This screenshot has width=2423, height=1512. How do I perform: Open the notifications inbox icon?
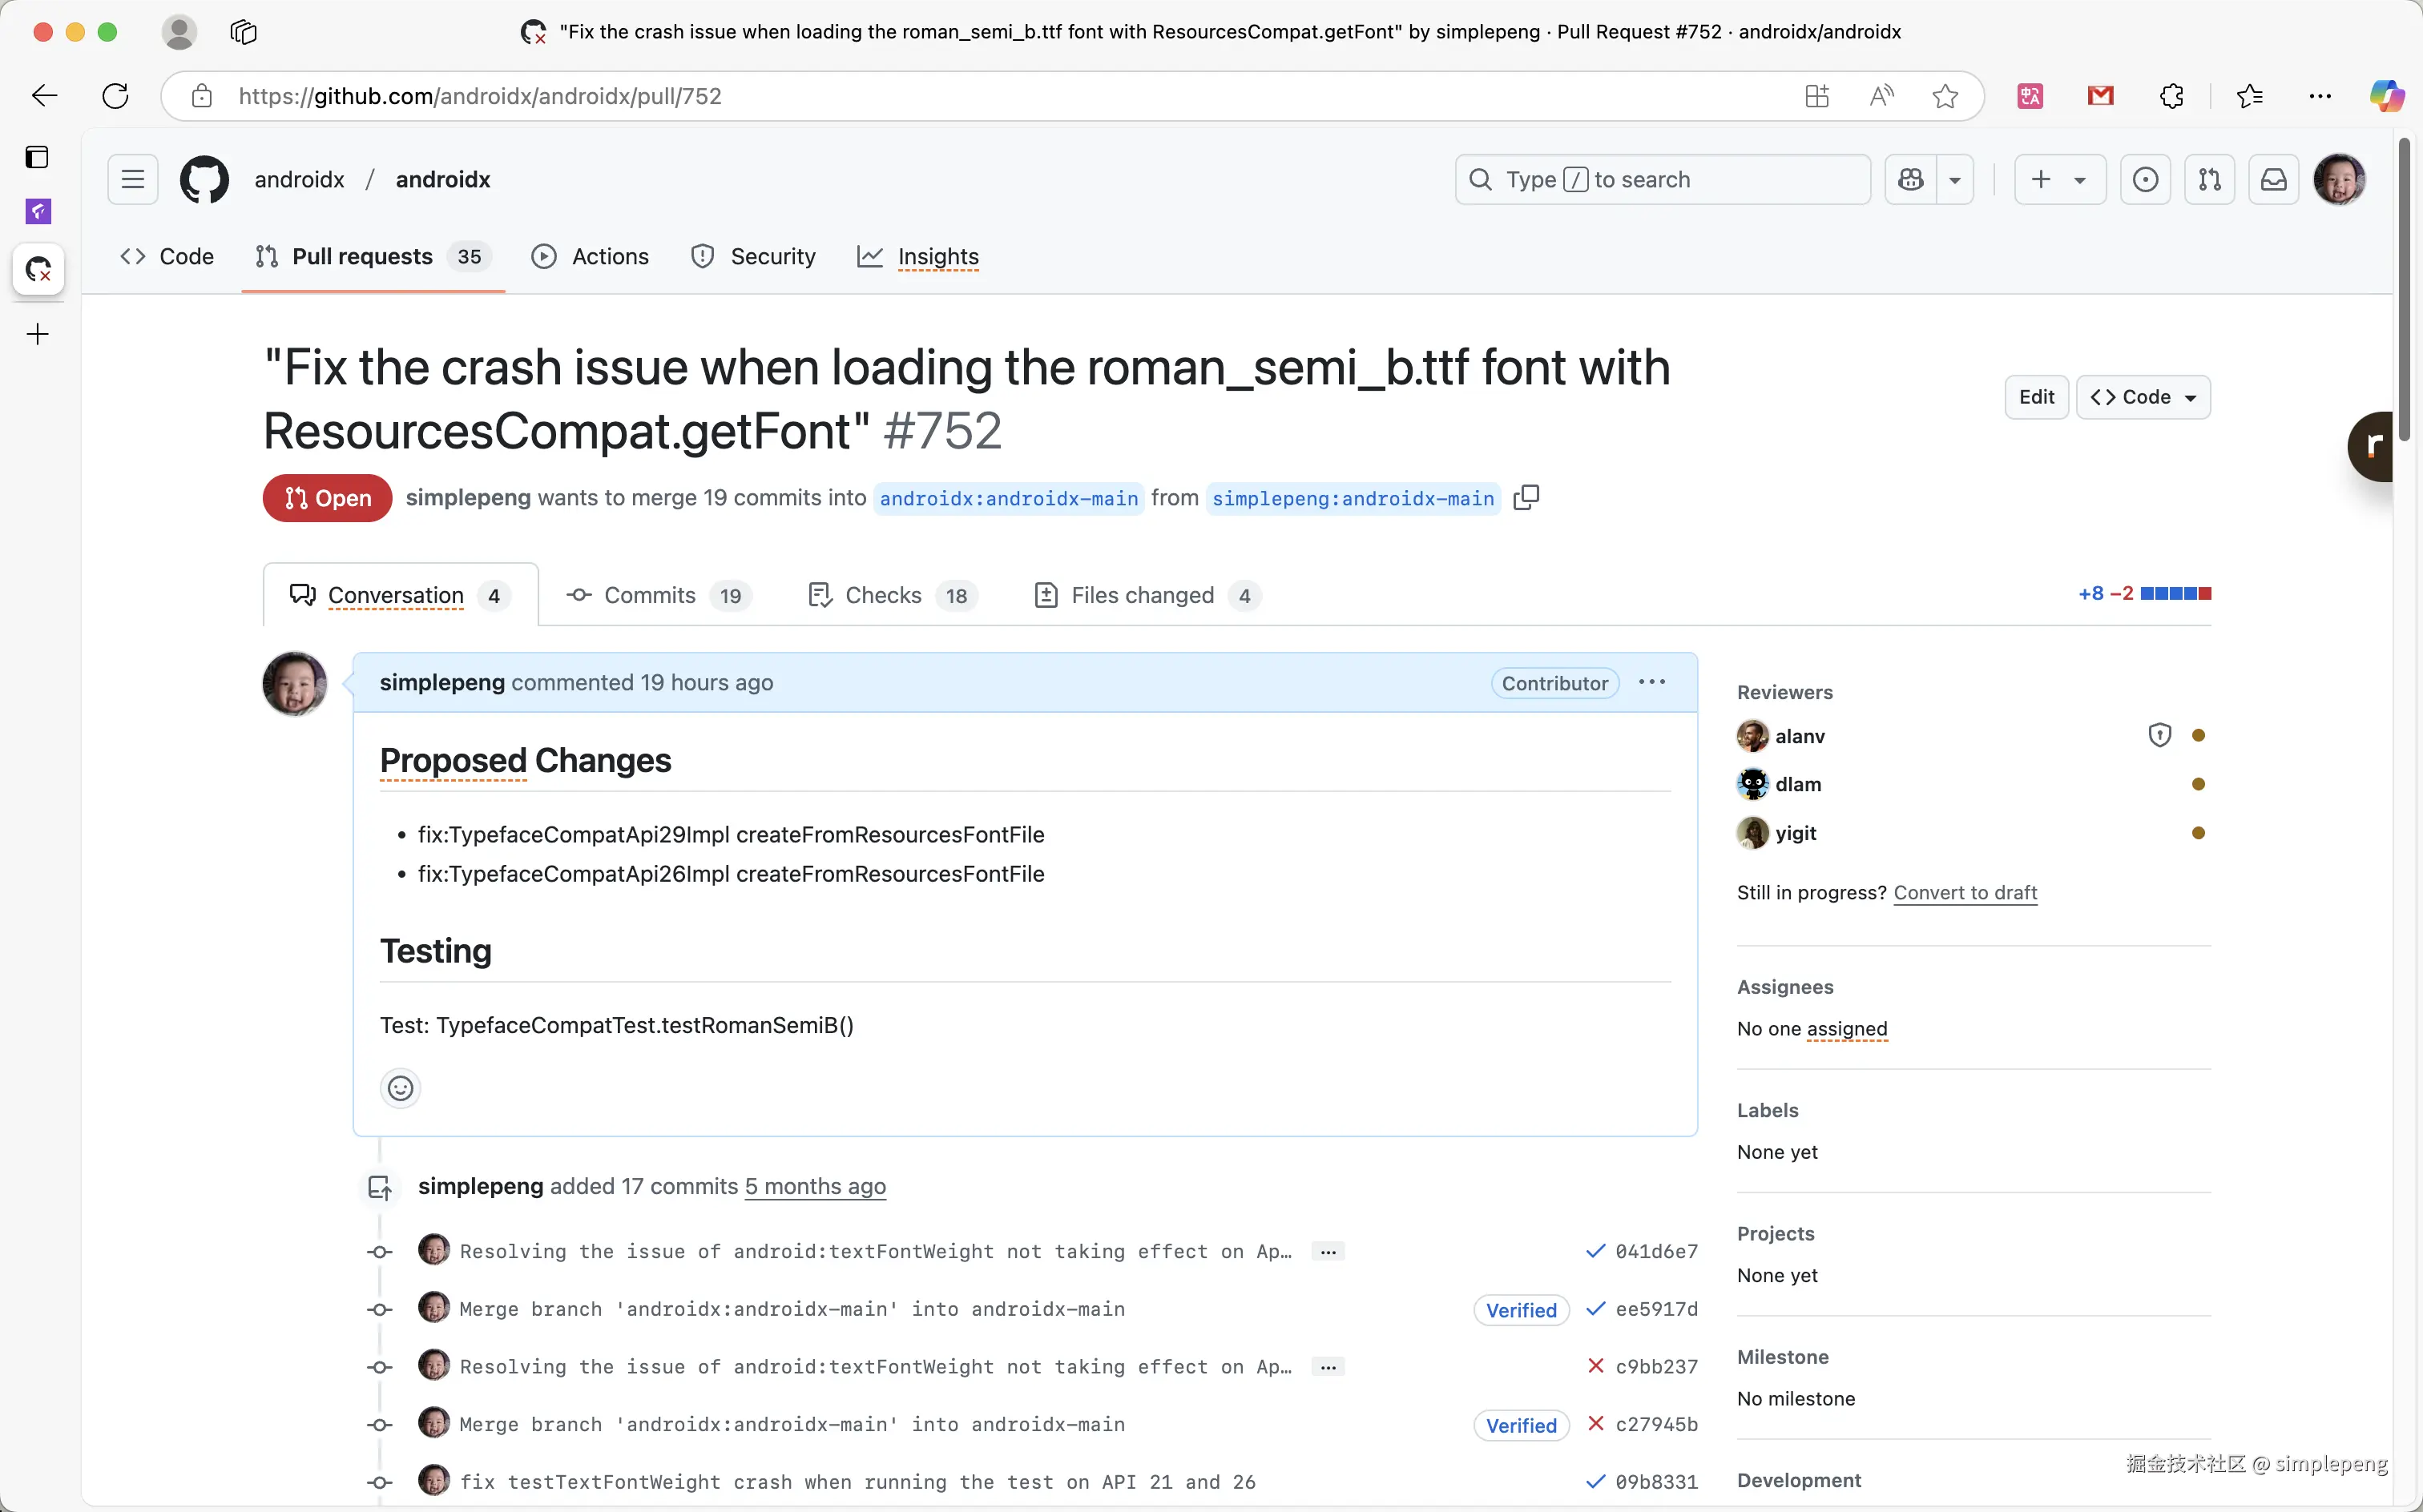(x=2273, y=179)
